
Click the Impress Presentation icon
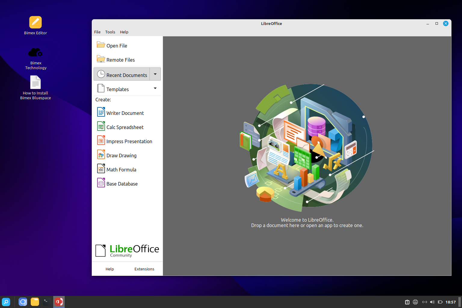pos(101,140)
